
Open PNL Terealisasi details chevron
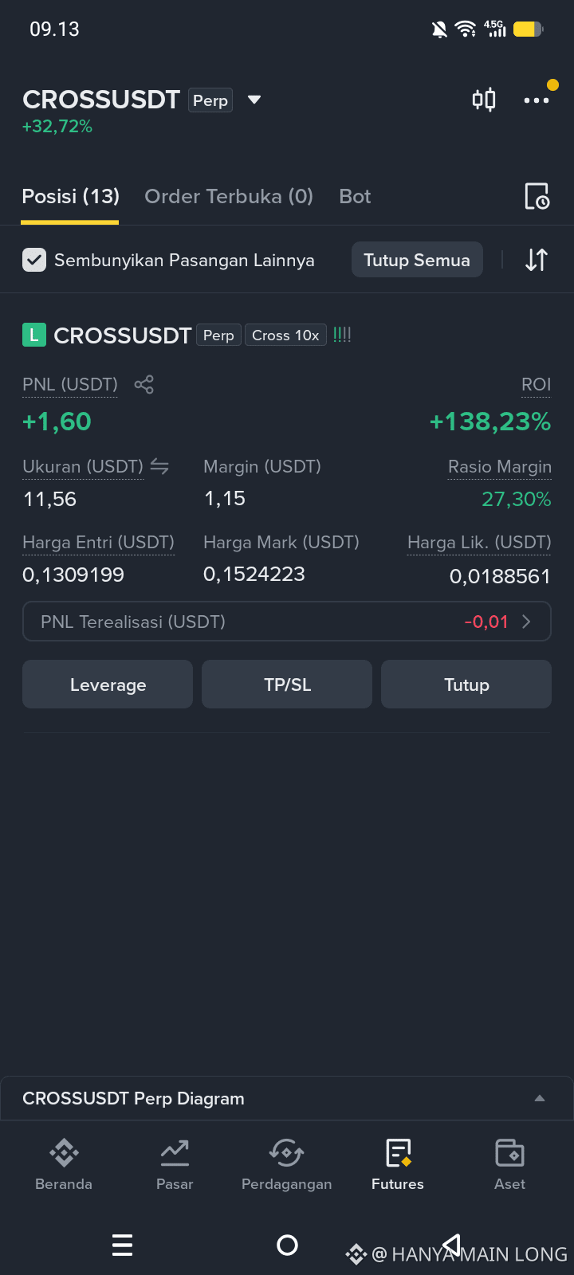tap(526, 622)
